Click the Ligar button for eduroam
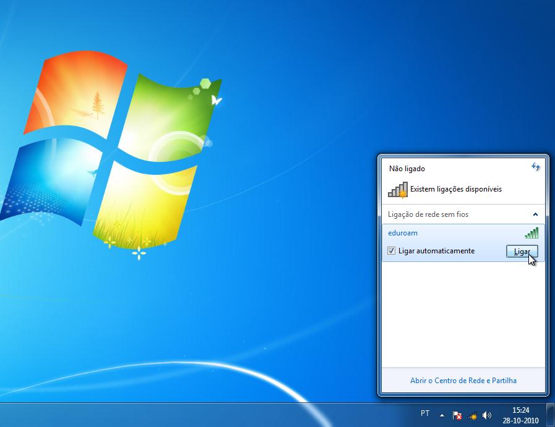Screen dimensions: 555x427 [522, 252]
